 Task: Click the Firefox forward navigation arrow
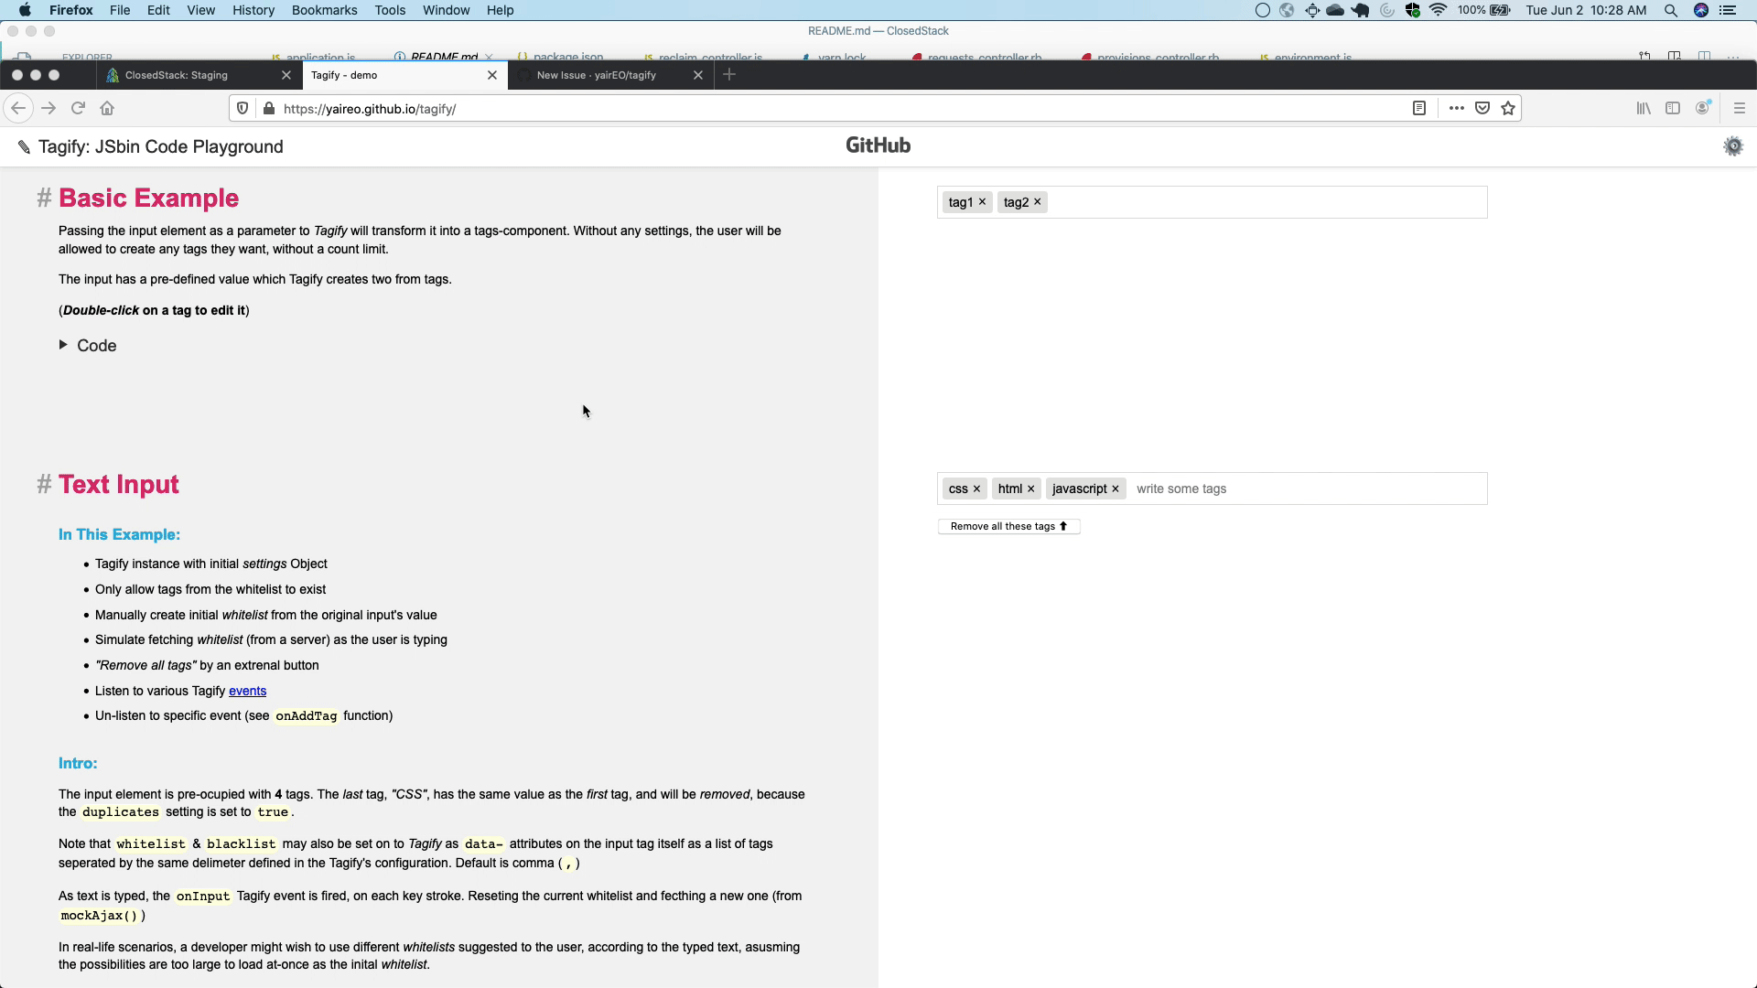[x=49, y=108]
